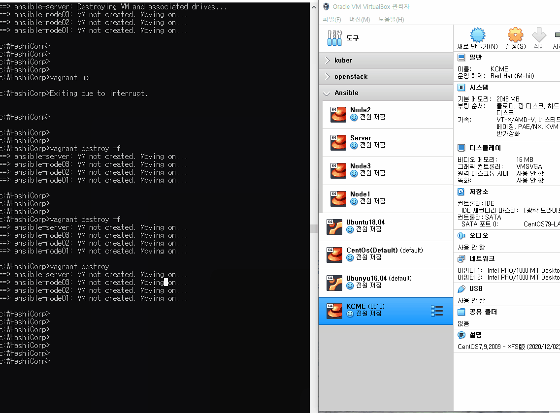Click the System (시스템) chip icon
The image size is (560, 413).
(x=461, y=88)
